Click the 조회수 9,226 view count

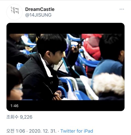[19, 117]
